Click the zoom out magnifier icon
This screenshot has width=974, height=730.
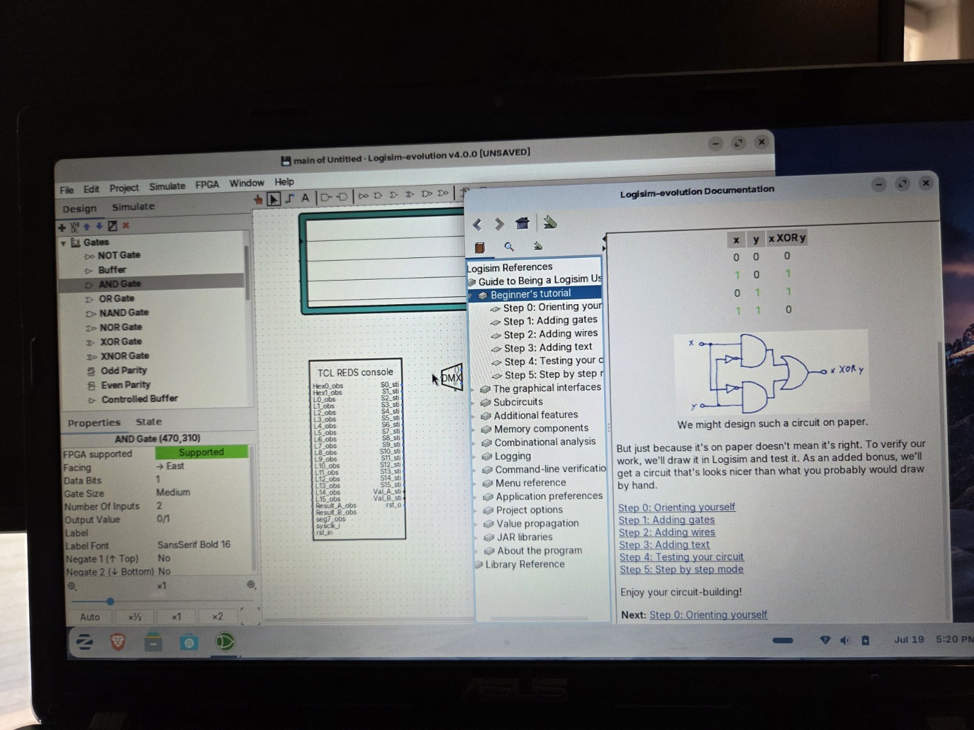(x=72, y=586)
